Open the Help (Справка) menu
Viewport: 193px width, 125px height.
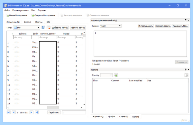pyautogui.click(x=42, y=10)
